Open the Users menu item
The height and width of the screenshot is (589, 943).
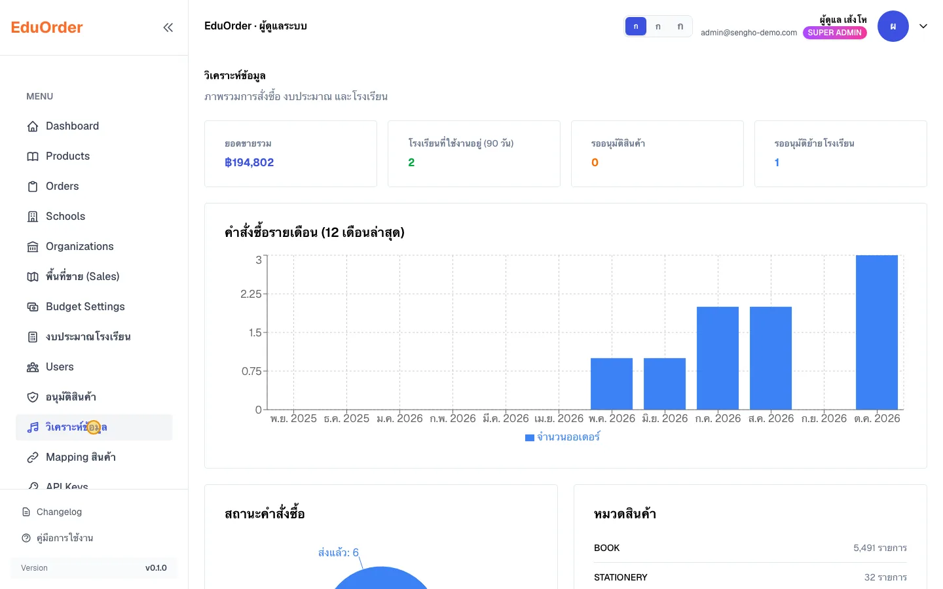[x=94, y=367]
